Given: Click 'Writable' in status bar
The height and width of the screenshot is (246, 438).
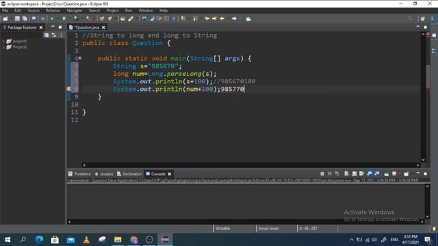Looking at the screenshot, I should click(x=222, y=228).
